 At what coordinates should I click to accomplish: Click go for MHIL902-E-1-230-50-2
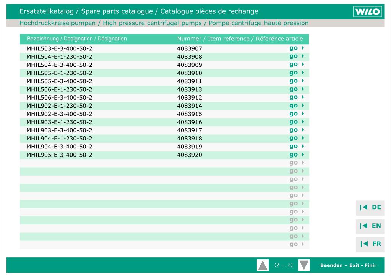[297, 106]
